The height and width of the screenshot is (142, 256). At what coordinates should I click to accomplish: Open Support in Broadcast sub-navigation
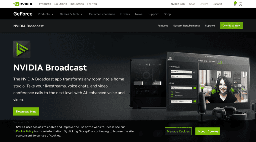coord(210,26)
